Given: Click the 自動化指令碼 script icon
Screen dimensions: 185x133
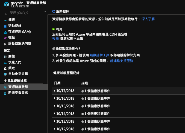Looking at the screenshot, I should (x=5, y=74).
